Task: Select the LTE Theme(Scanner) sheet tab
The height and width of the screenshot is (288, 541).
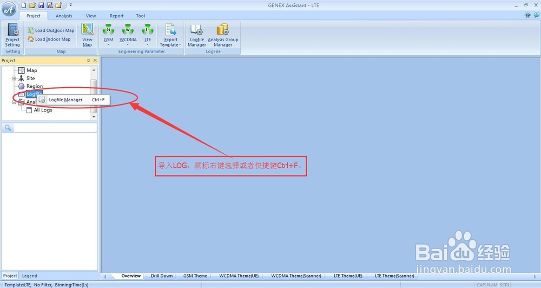Action: click(395, 276)
